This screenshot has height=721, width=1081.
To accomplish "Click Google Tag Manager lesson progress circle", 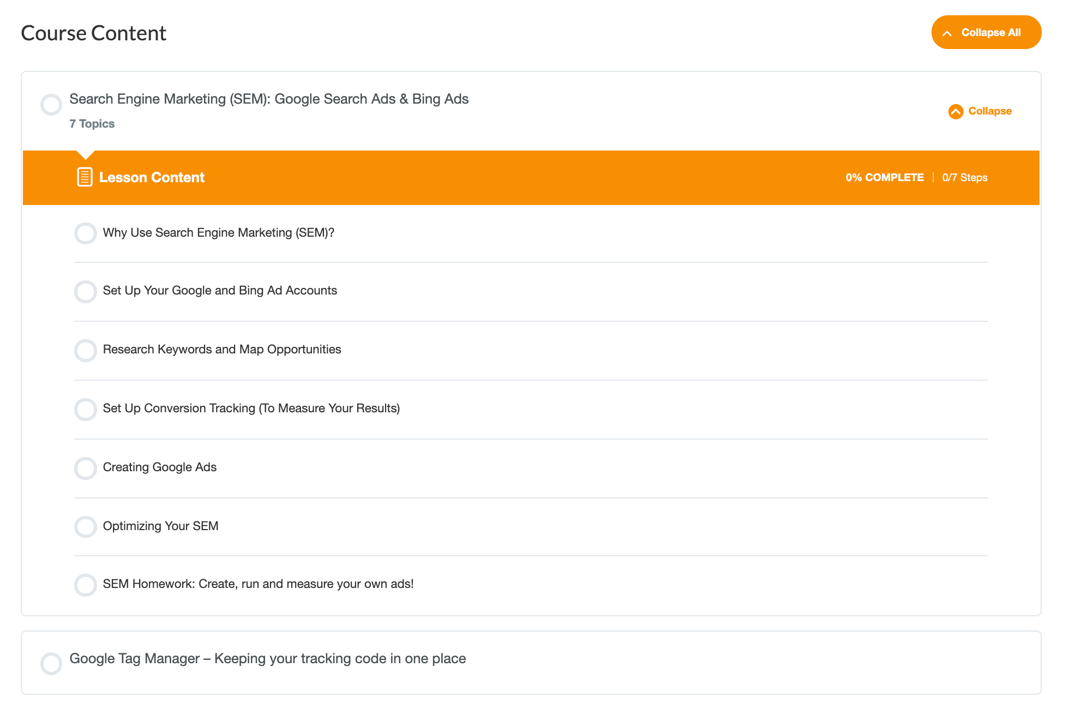I will [x=51, y=664].
